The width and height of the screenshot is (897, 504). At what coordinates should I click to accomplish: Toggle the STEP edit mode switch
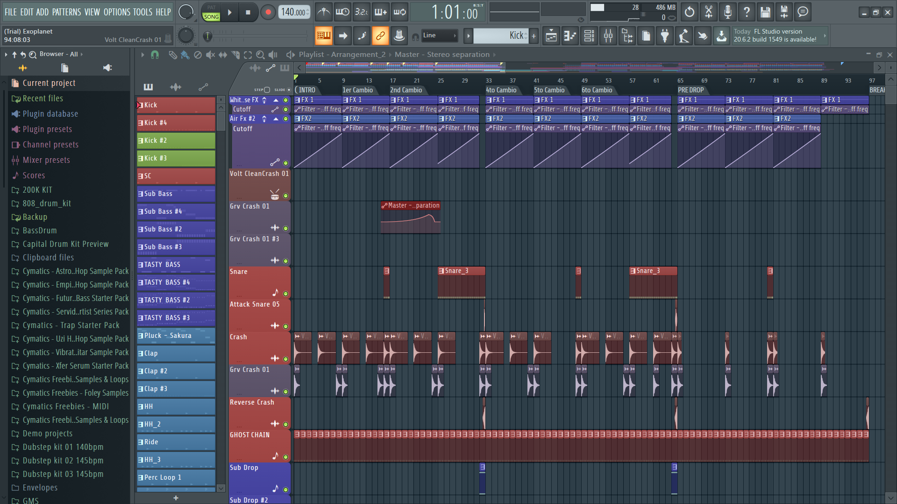[267, 90]
